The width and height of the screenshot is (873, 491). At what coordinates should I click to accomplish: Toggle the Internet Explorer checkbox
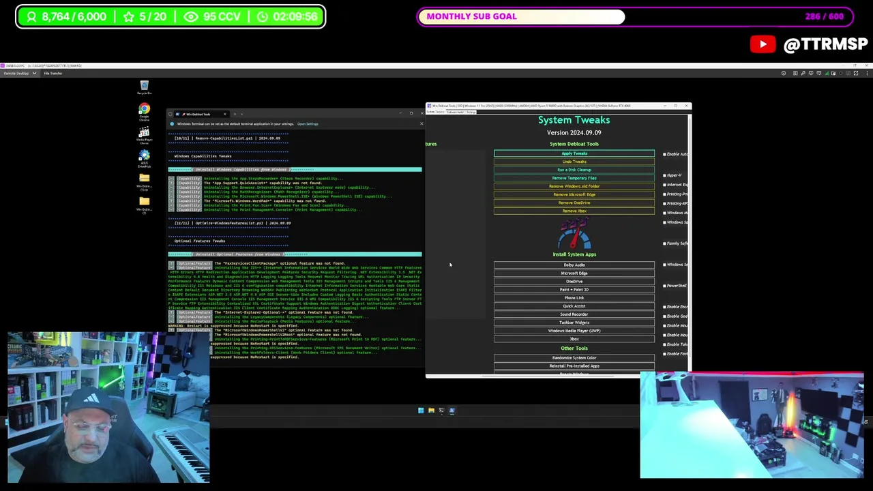coord(664,185)
